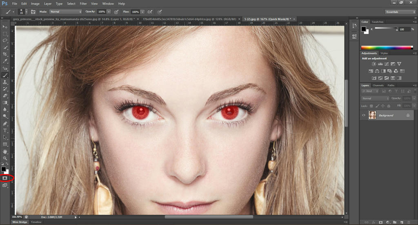
Task: Open the Flow slider dropdown
Action: coord(142,12)
